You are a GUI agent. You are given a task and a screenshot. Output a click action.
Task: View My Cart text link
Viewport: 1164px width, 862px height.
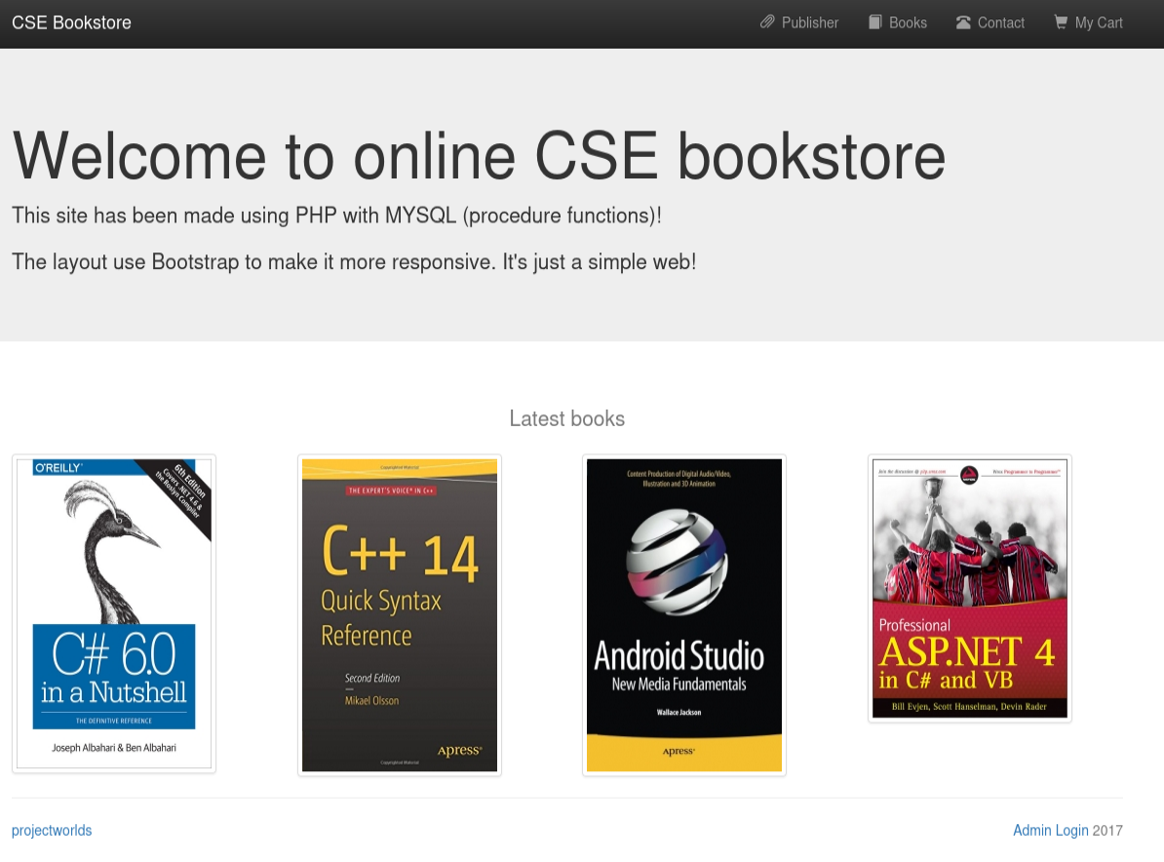1099,22
